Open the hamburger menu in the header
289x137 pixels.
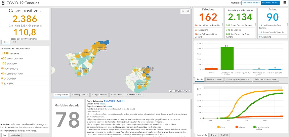click(x=285, y=3)
